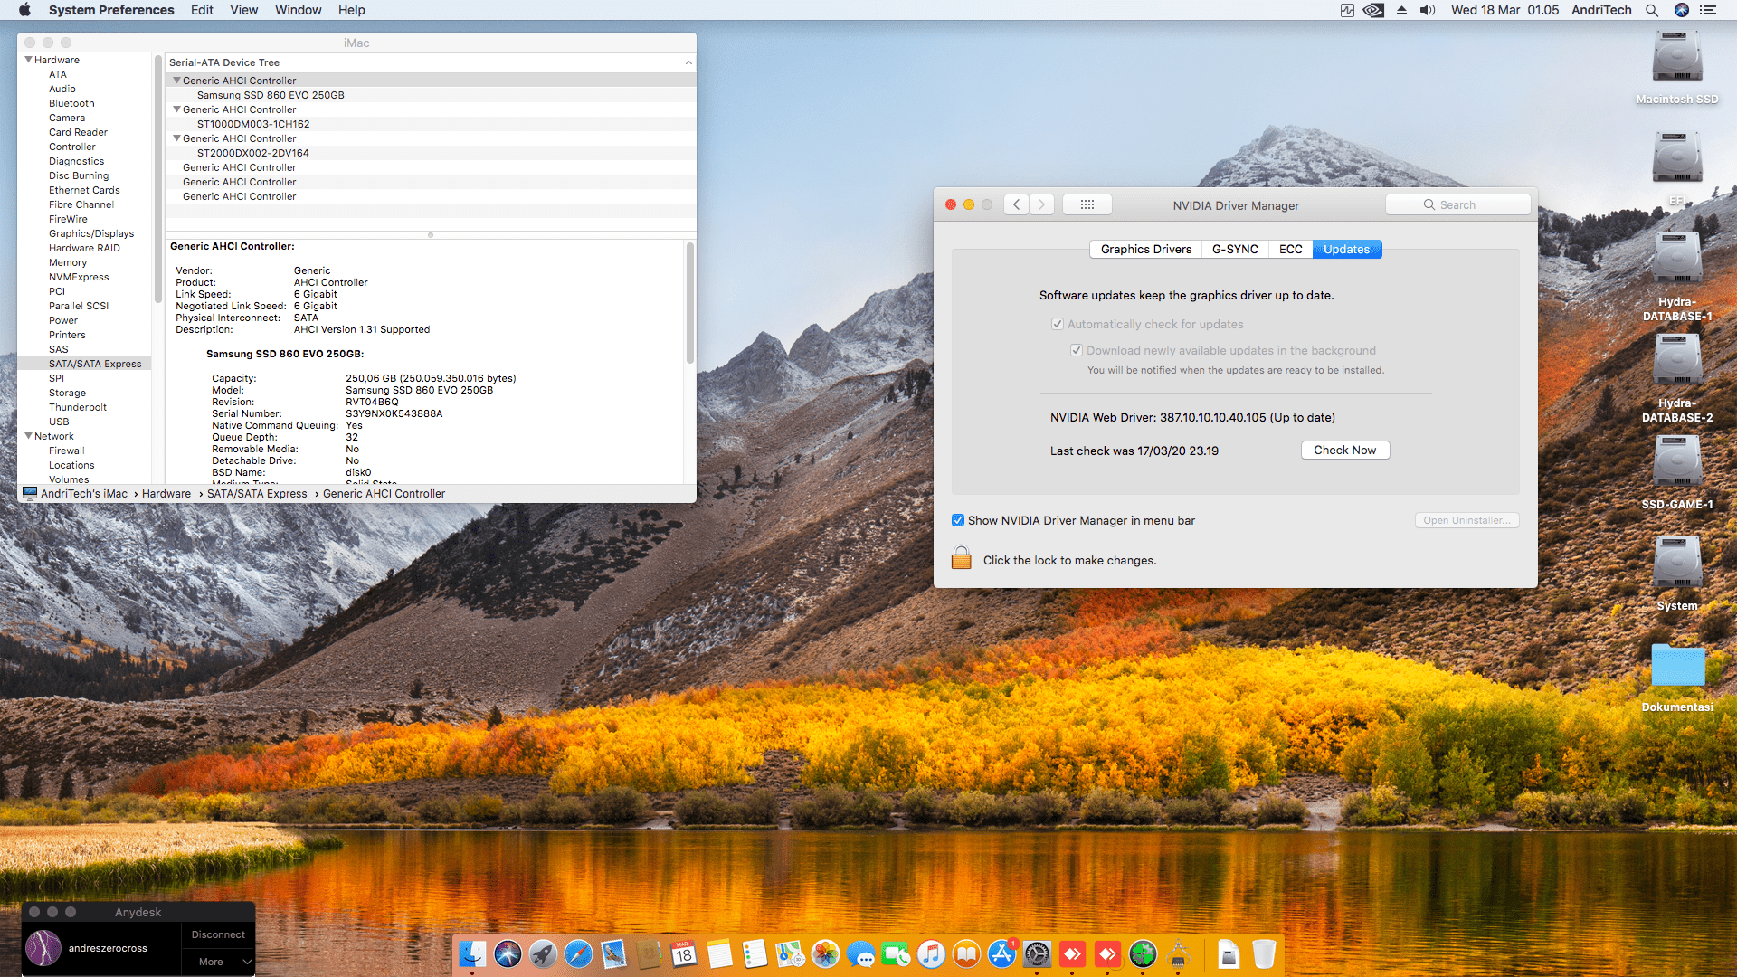Show all preferences grid button
Viewport: 1737px width, 977px height.
1087,204
